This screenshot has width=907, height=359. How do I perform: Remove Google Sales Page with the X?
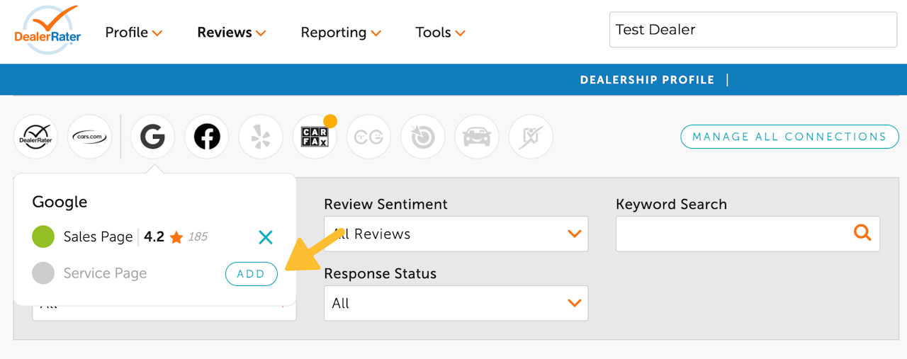[266, 237]
